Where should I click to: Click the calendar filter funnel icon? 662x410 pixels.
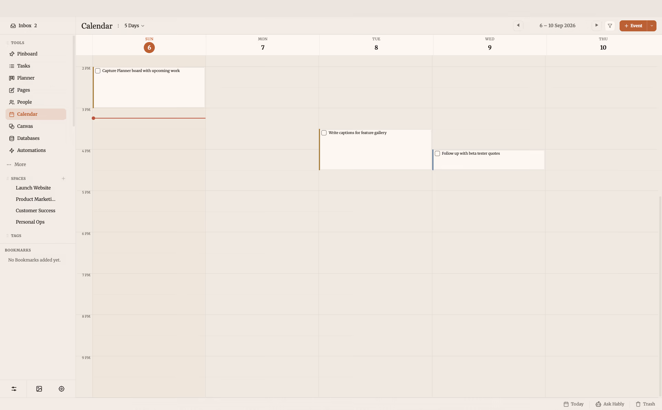click(610, 26)
